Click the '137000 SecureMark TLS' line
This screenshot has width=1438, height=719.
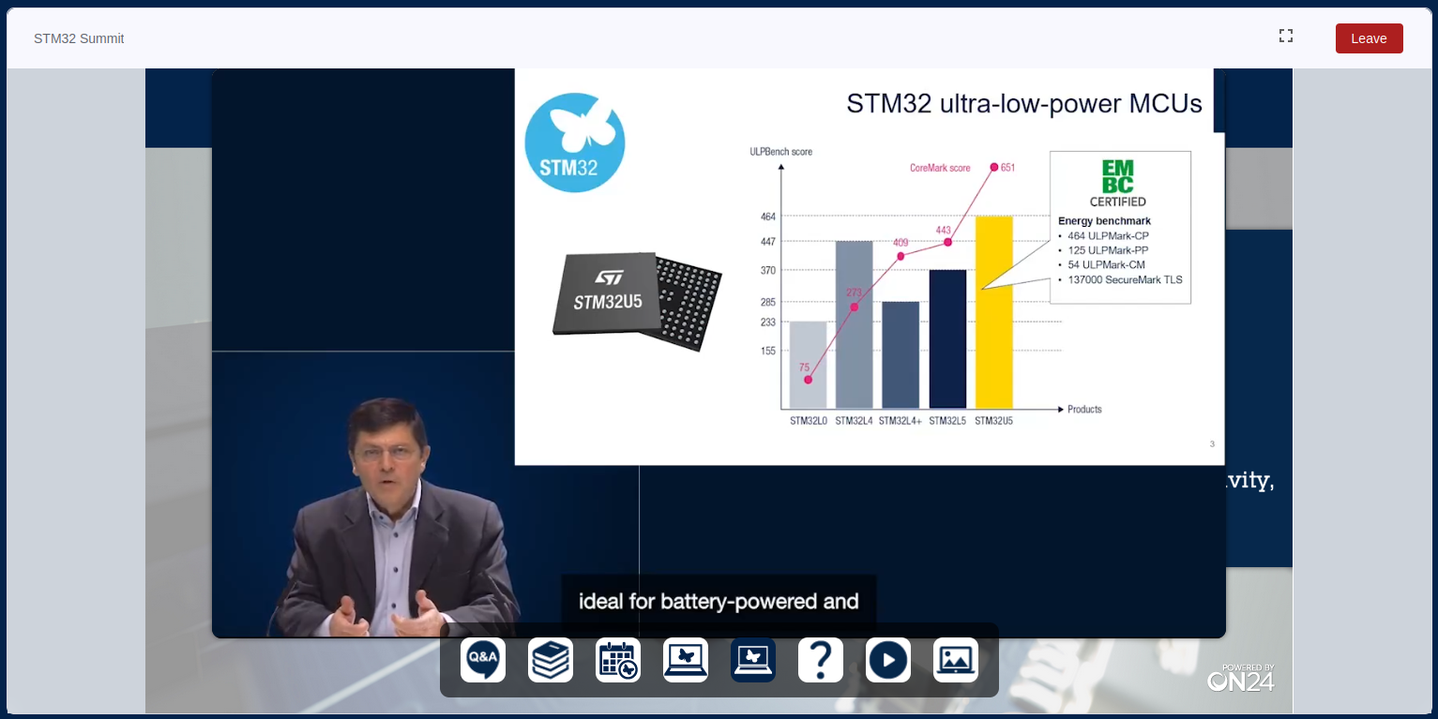(x=1125, y=279)
